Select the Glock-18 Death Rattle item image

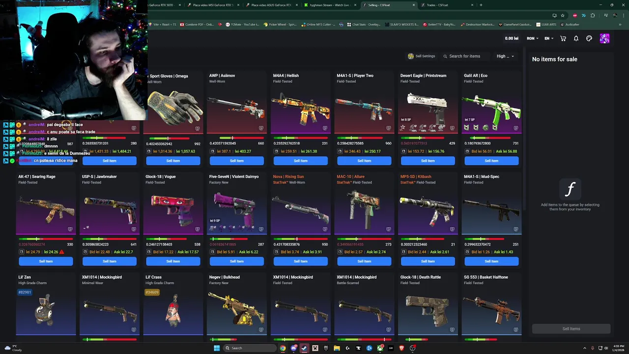pyautogui.click(x=428, y=310)
